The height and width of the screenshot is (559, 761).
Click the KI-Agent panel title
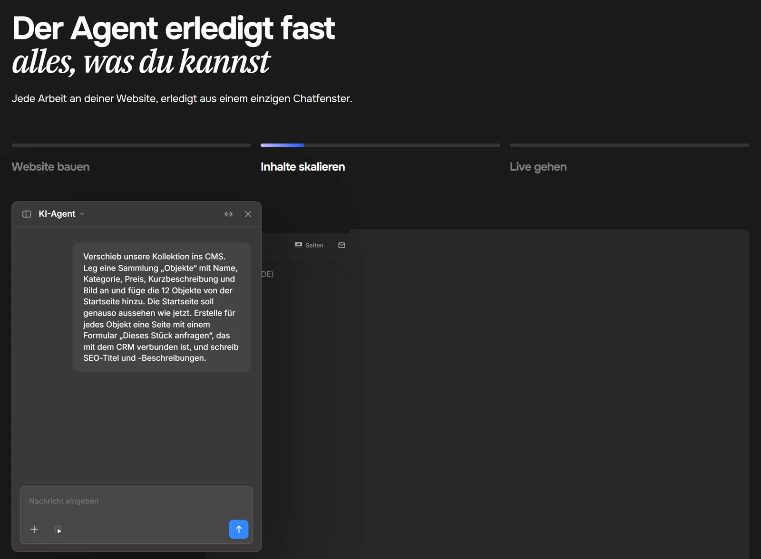(x=57, y=214)
